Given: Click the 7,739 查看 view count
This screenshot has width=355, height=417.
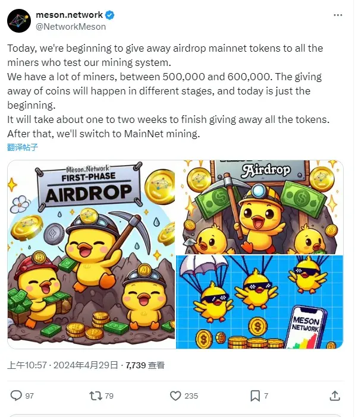Looking at the screenshot, I should coord(145,365).
